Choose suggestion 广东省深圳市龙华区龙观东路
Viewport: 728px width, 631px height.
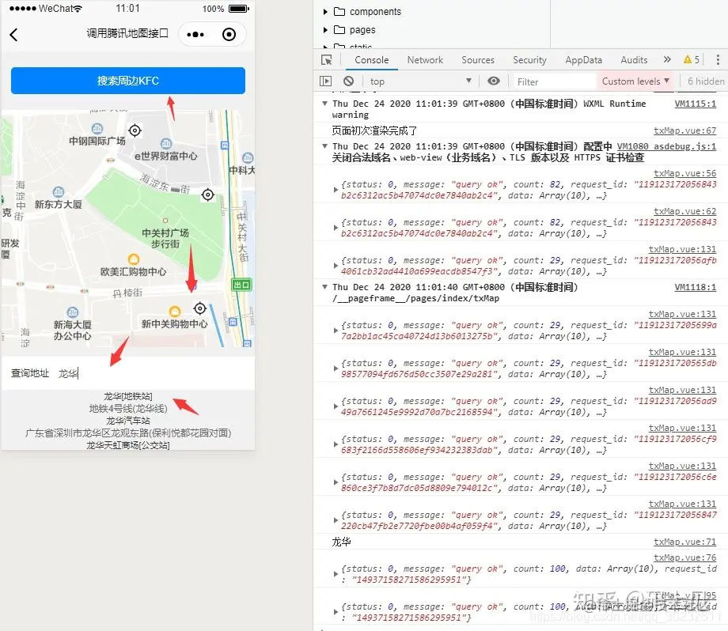[x=128, y=433]
